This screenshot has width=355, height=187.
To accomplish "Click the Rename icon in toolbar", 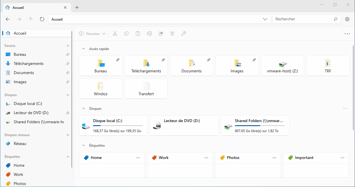I will coord(149,34).
